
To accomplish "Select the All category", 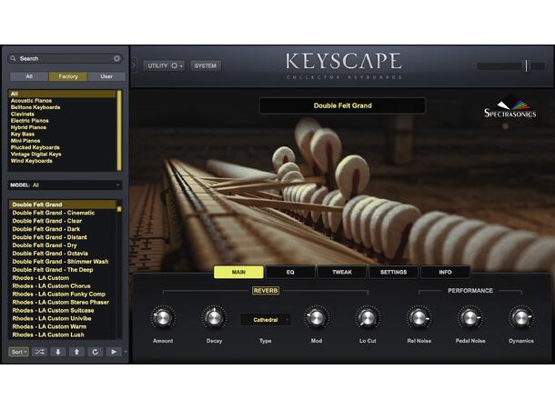I will tap(63, 94).
